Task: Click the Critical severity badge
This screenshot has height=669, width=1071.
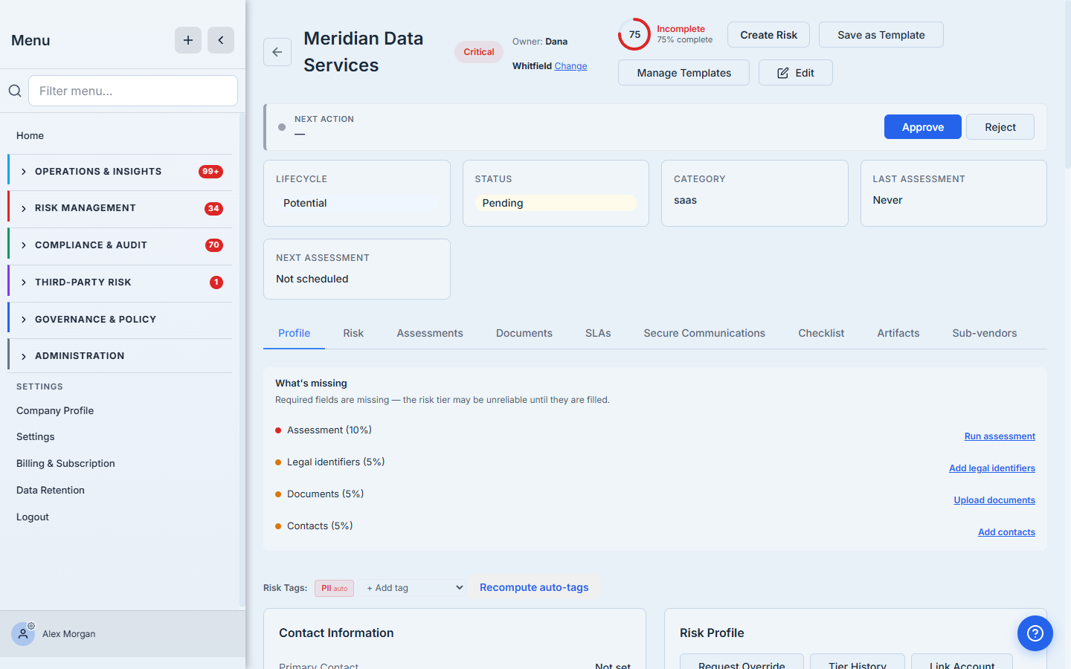Action: (479, 52)
